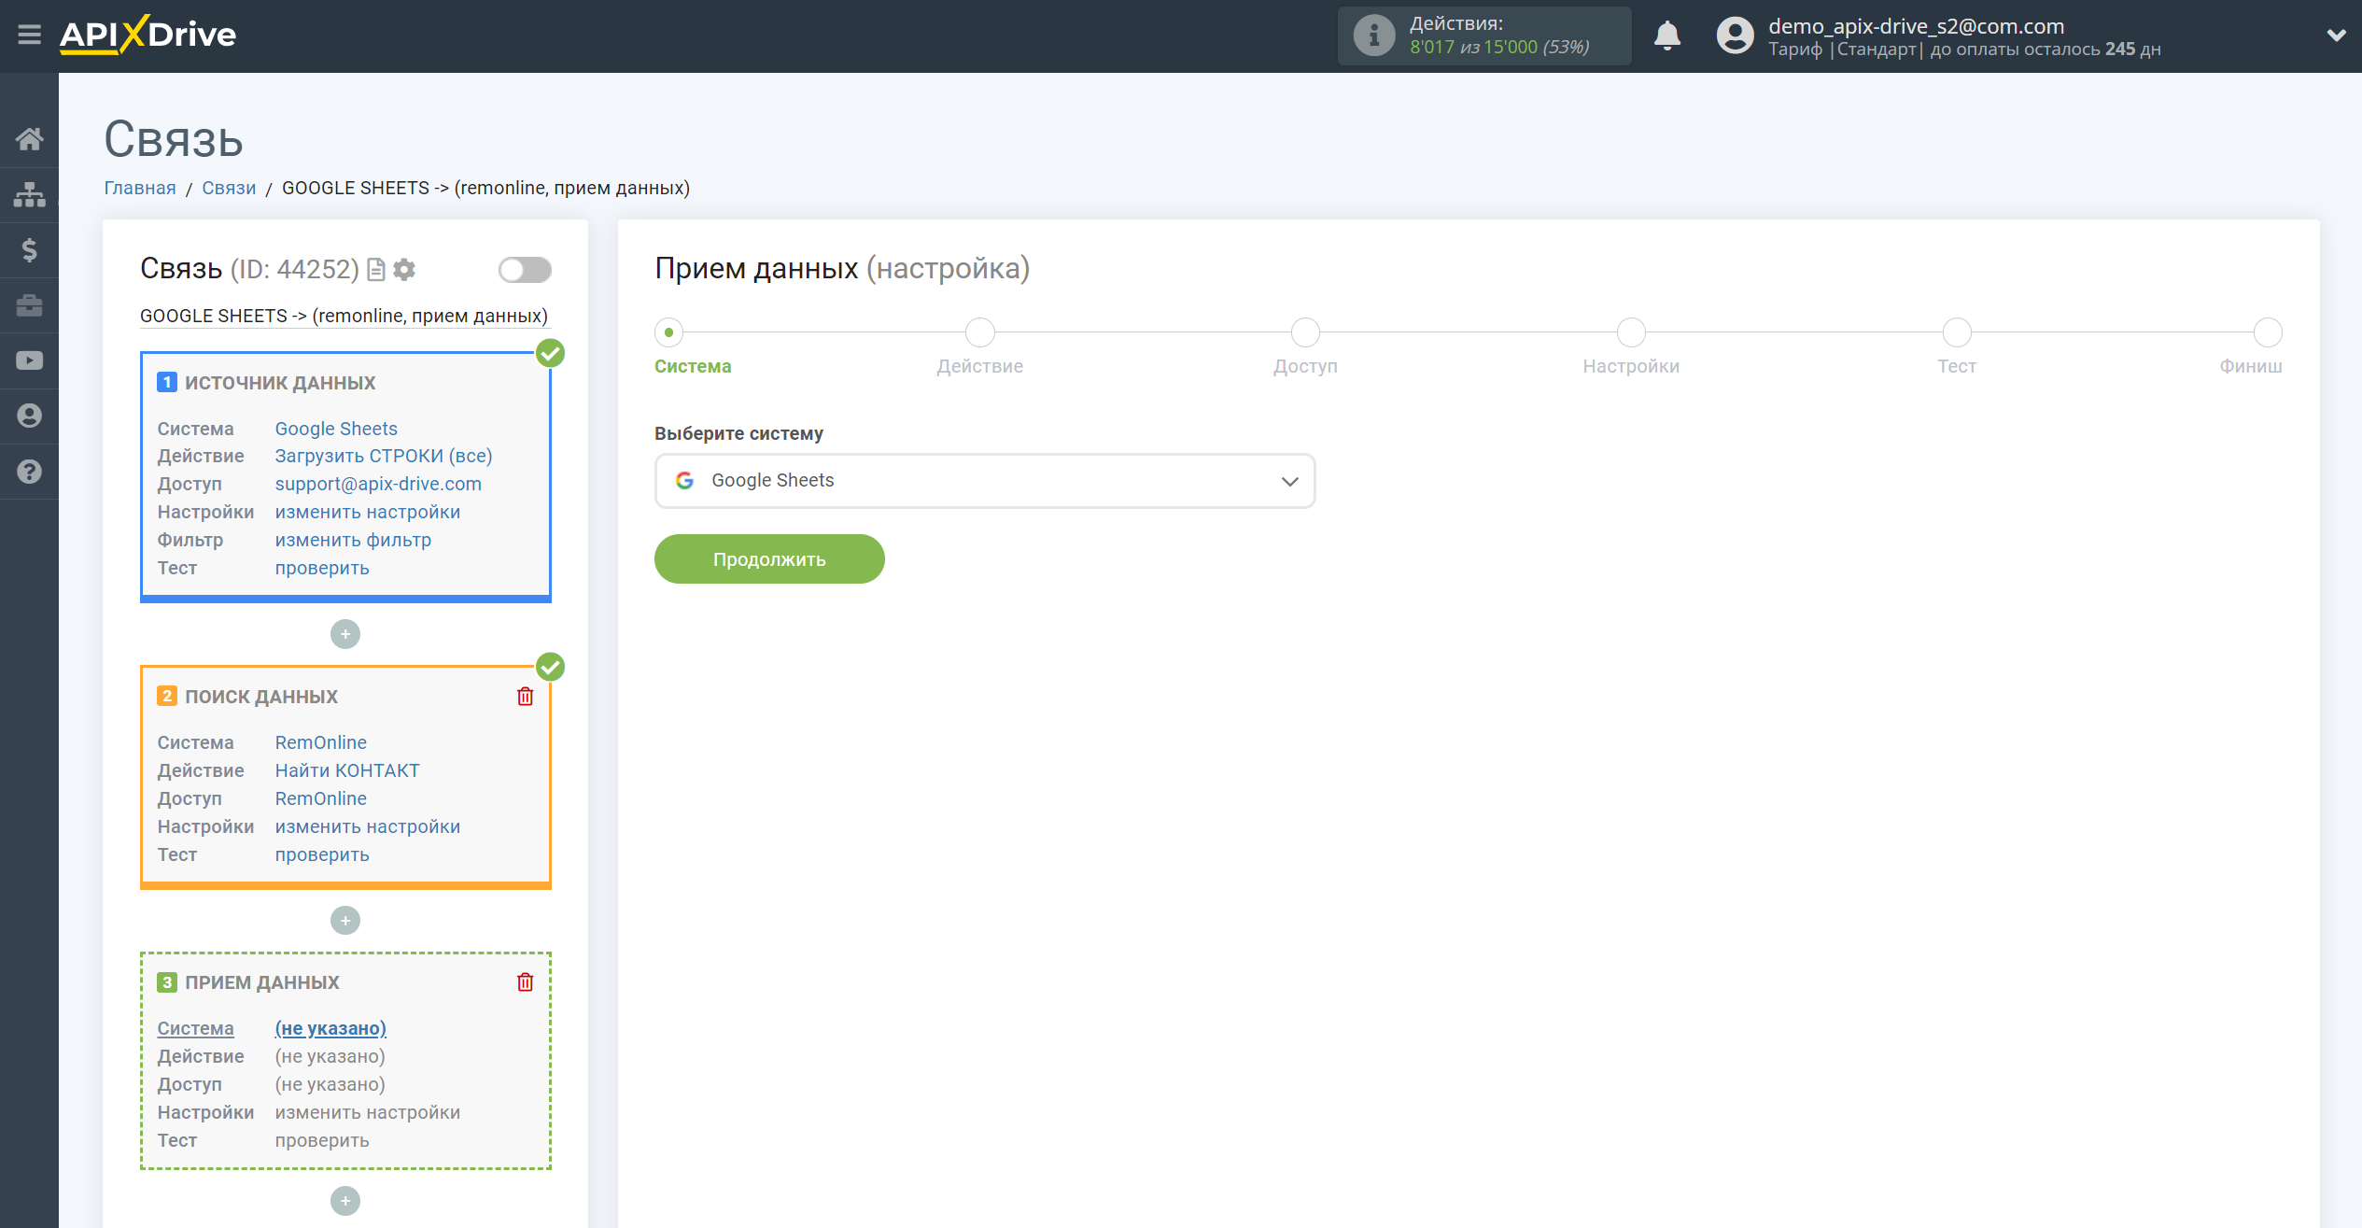This screenshot has width=2362, height=1228.
Task: Delete the ПРИЕМ ДАННЫХ block
Action: 526,982
